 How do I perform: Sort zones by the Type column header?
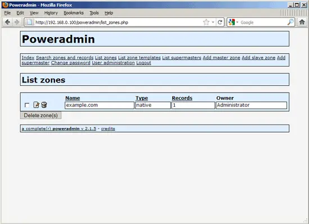[142, 98]
